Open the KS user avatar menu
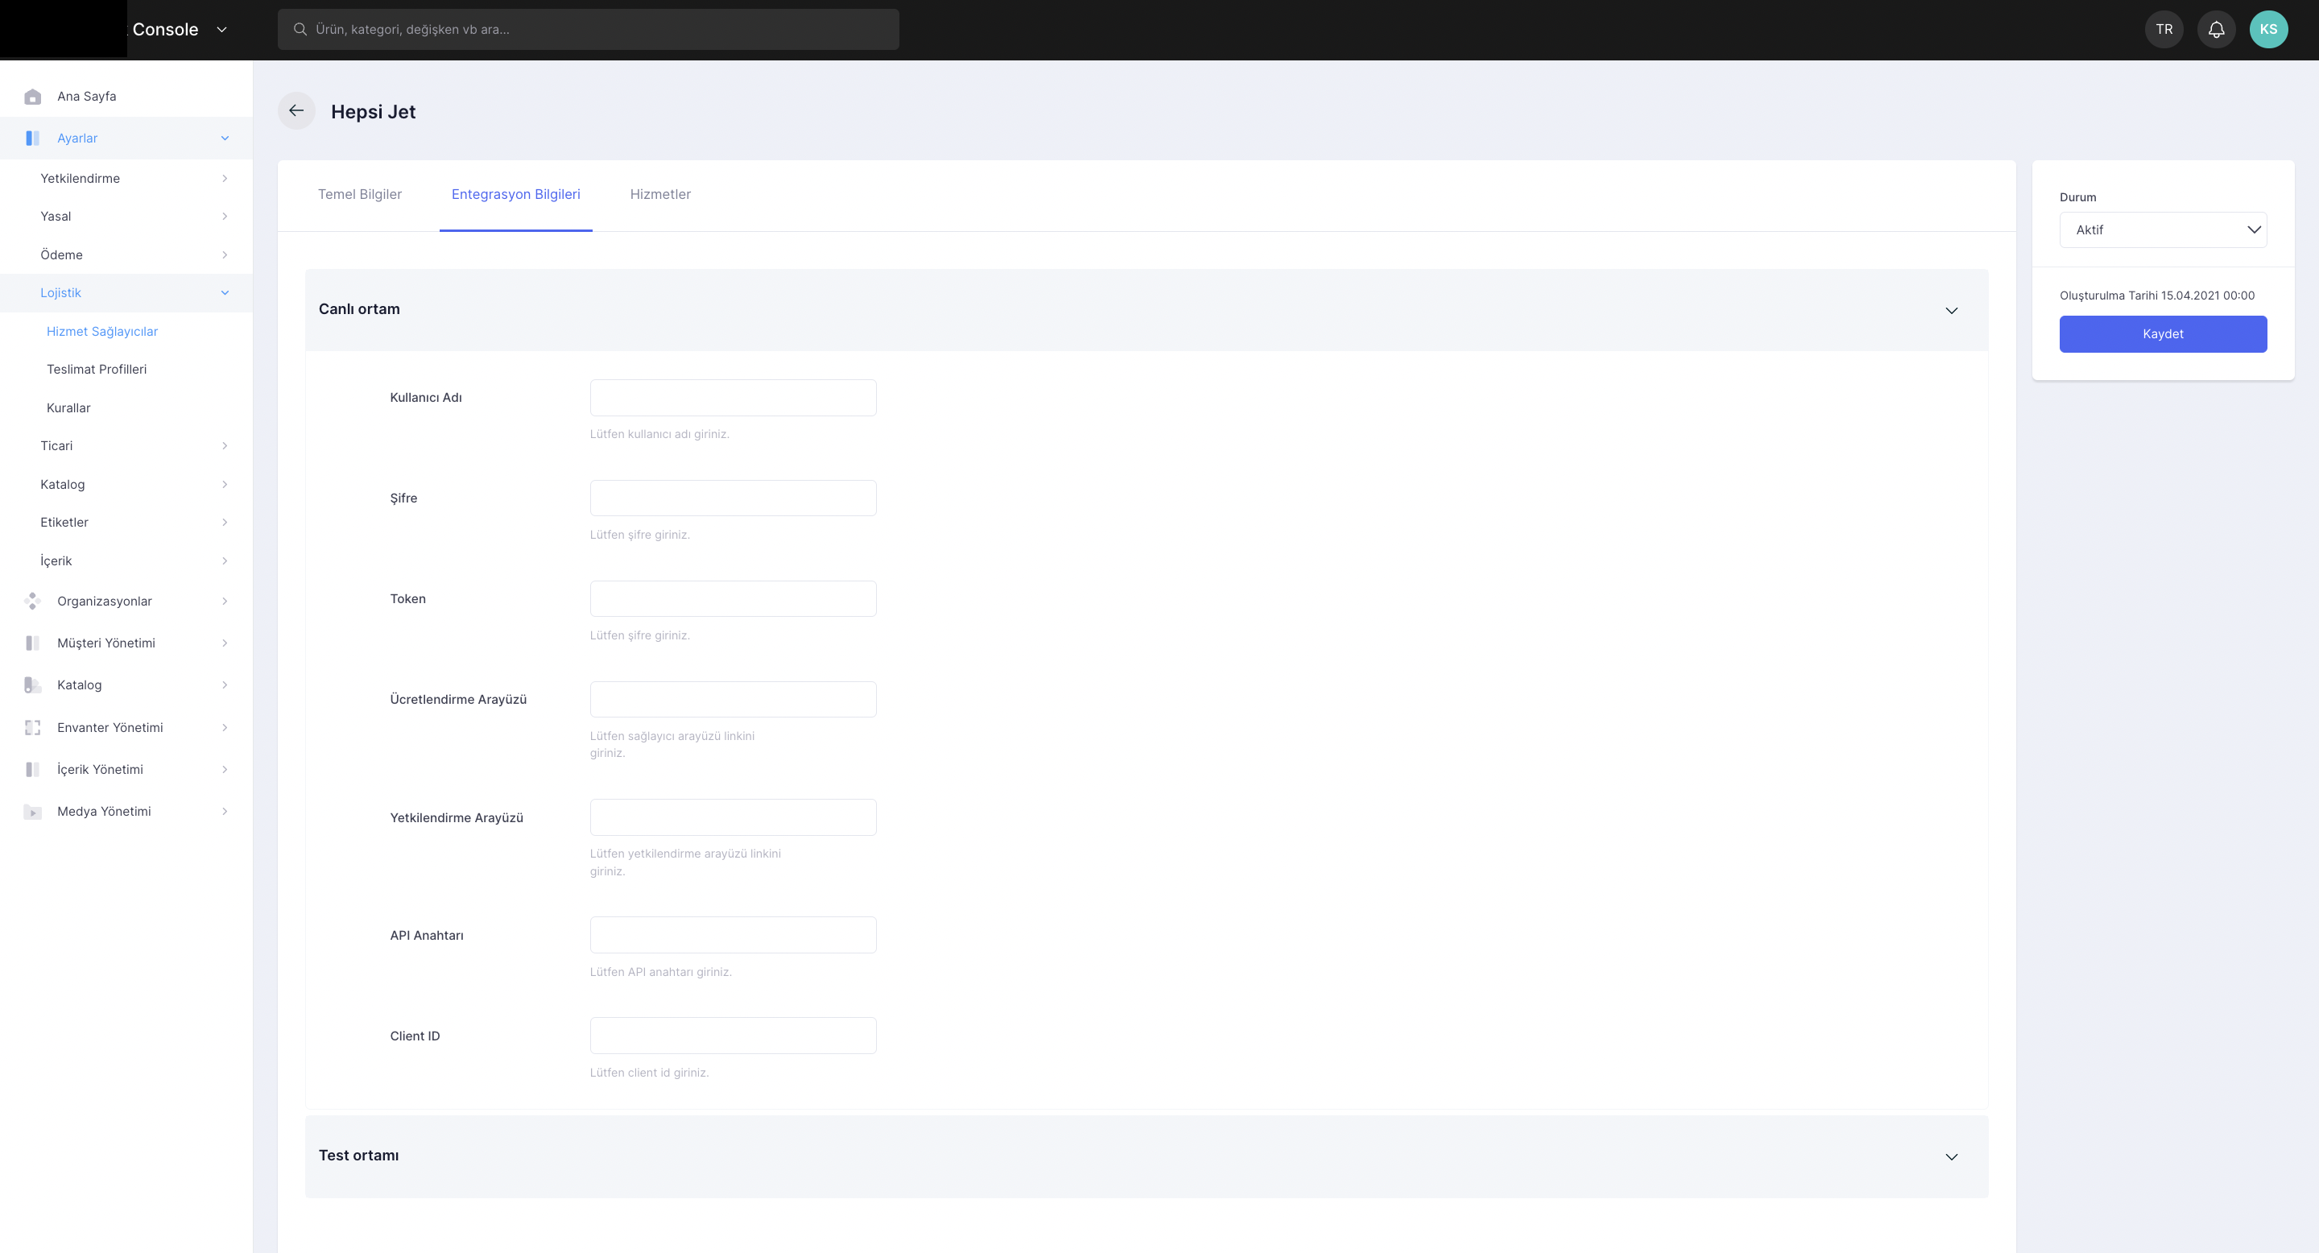The height and width of the screenshot is (1253, 2319). pyautogui.click(x=2267, y=30)
